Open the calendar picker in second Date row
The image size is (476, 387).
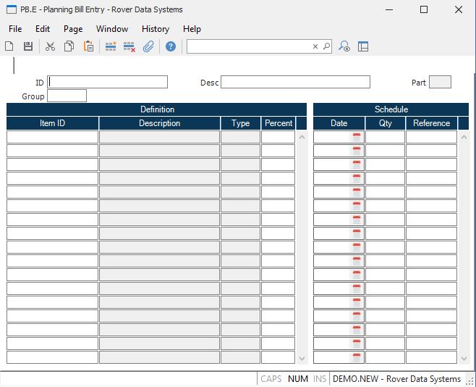tap(356, 151)
